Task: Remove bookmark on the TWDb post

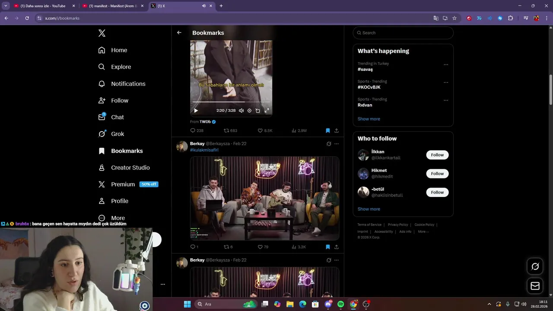Action: coord(328,130)
